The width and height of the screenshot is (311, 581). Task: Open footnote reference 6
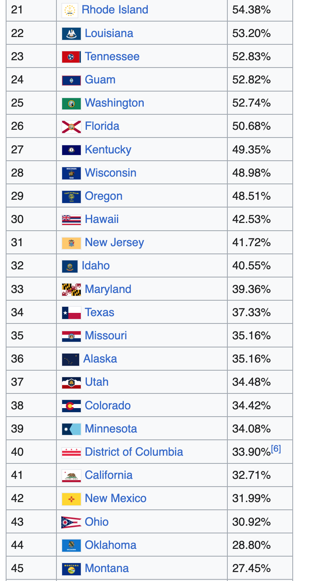click(x=276, y=449)
